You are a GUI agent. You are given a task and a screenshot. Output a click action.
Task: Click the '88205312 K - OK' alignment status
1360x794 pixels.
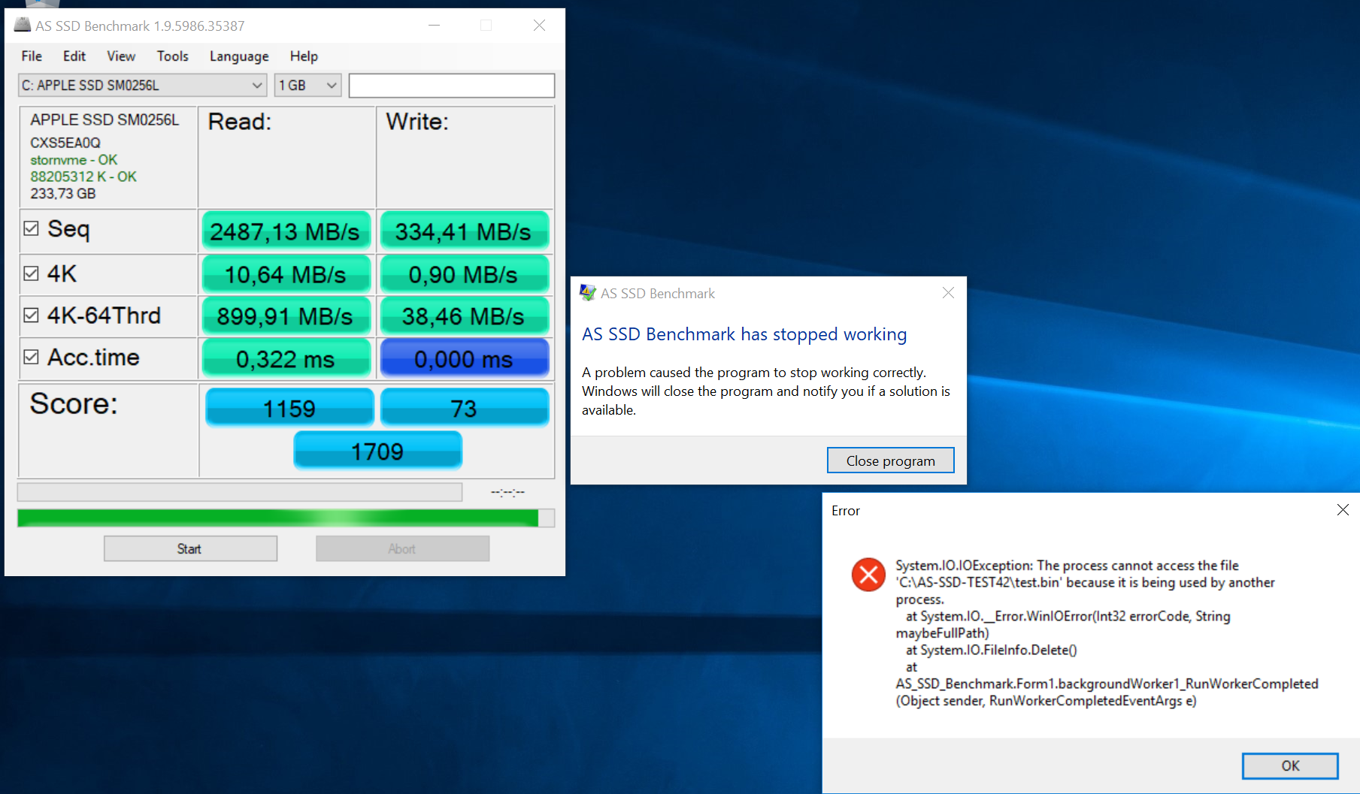click(x=83, y=177)
